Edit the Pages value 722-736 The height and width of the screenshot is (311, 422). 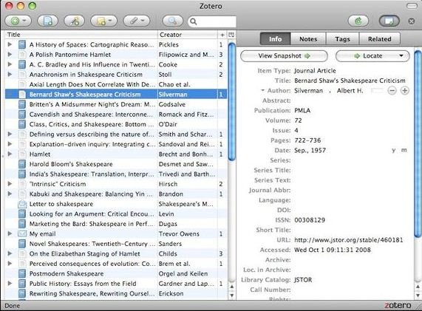click(307, 140)
